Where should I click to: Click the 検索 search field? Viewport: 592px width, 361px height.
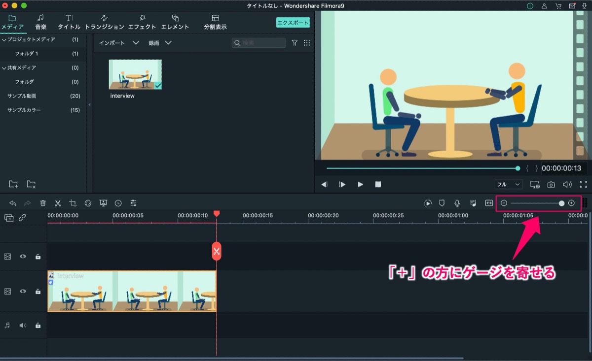259,43
